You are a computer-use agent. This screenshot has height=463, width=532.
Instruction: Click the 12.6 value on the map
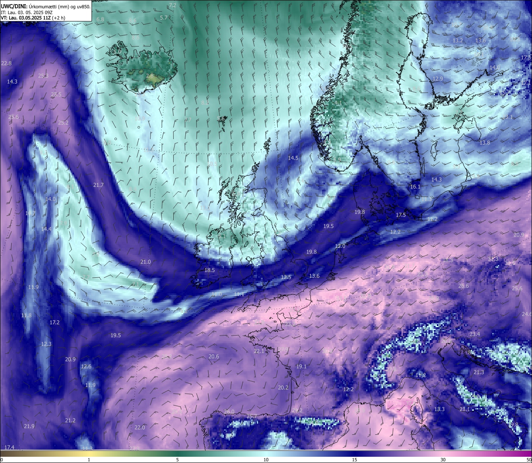(x=86, y=367)
